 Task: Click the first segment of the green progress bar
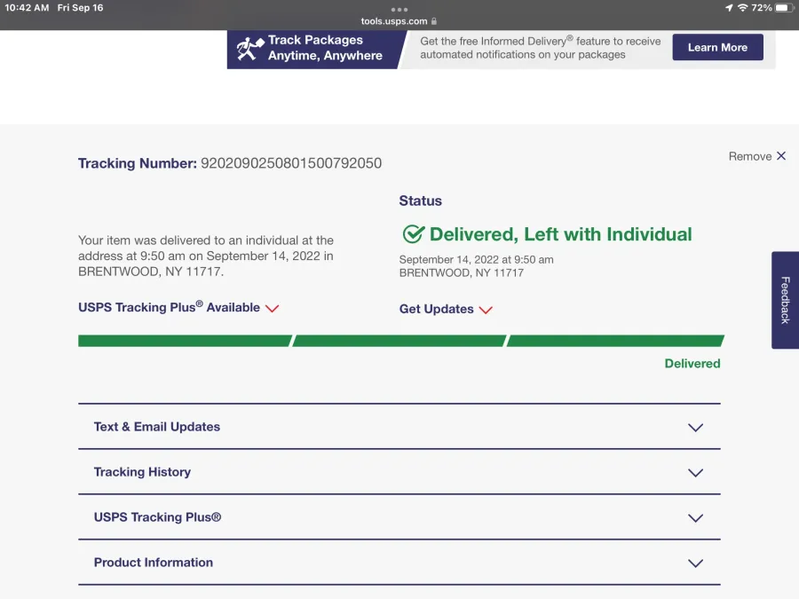coord(184,341)
